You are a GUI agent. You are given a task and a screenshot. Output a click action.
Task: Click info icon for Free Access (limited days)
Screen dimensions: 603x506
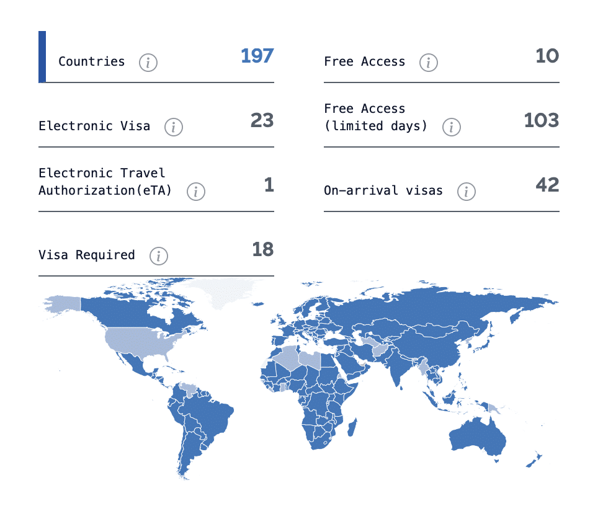click(x=451, y=127)
